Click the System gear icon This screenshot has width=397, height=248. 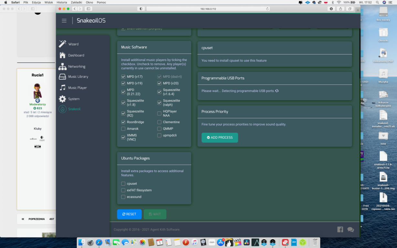tap(62, 99)
